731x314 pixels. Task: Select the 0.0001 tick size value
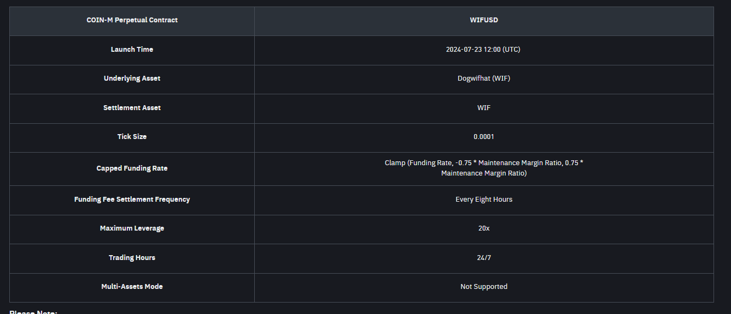pos(484,137)
